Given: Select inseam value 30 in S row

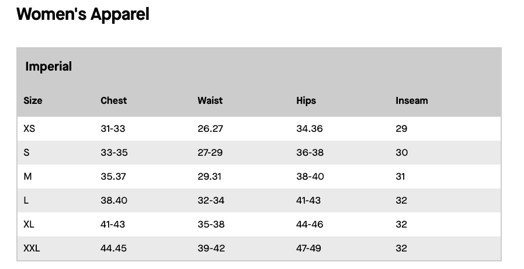Looking at the screenshot, I should pos(401,152).
